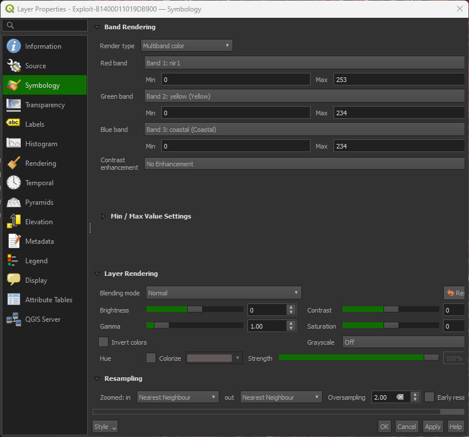Select the Source wrench icon

tap(14, 66)
